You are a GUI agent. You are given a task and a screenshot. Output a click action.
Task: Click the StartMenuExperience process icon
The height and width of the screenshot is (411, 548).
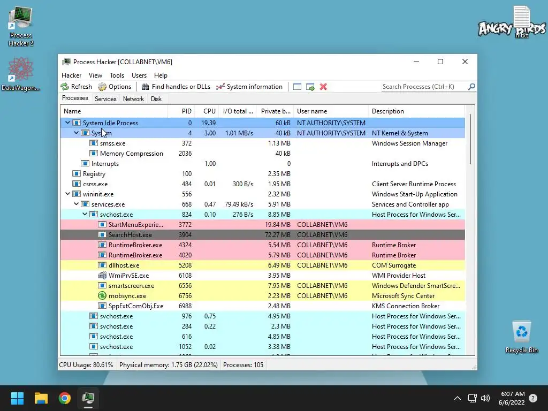(x=102, y=224)
